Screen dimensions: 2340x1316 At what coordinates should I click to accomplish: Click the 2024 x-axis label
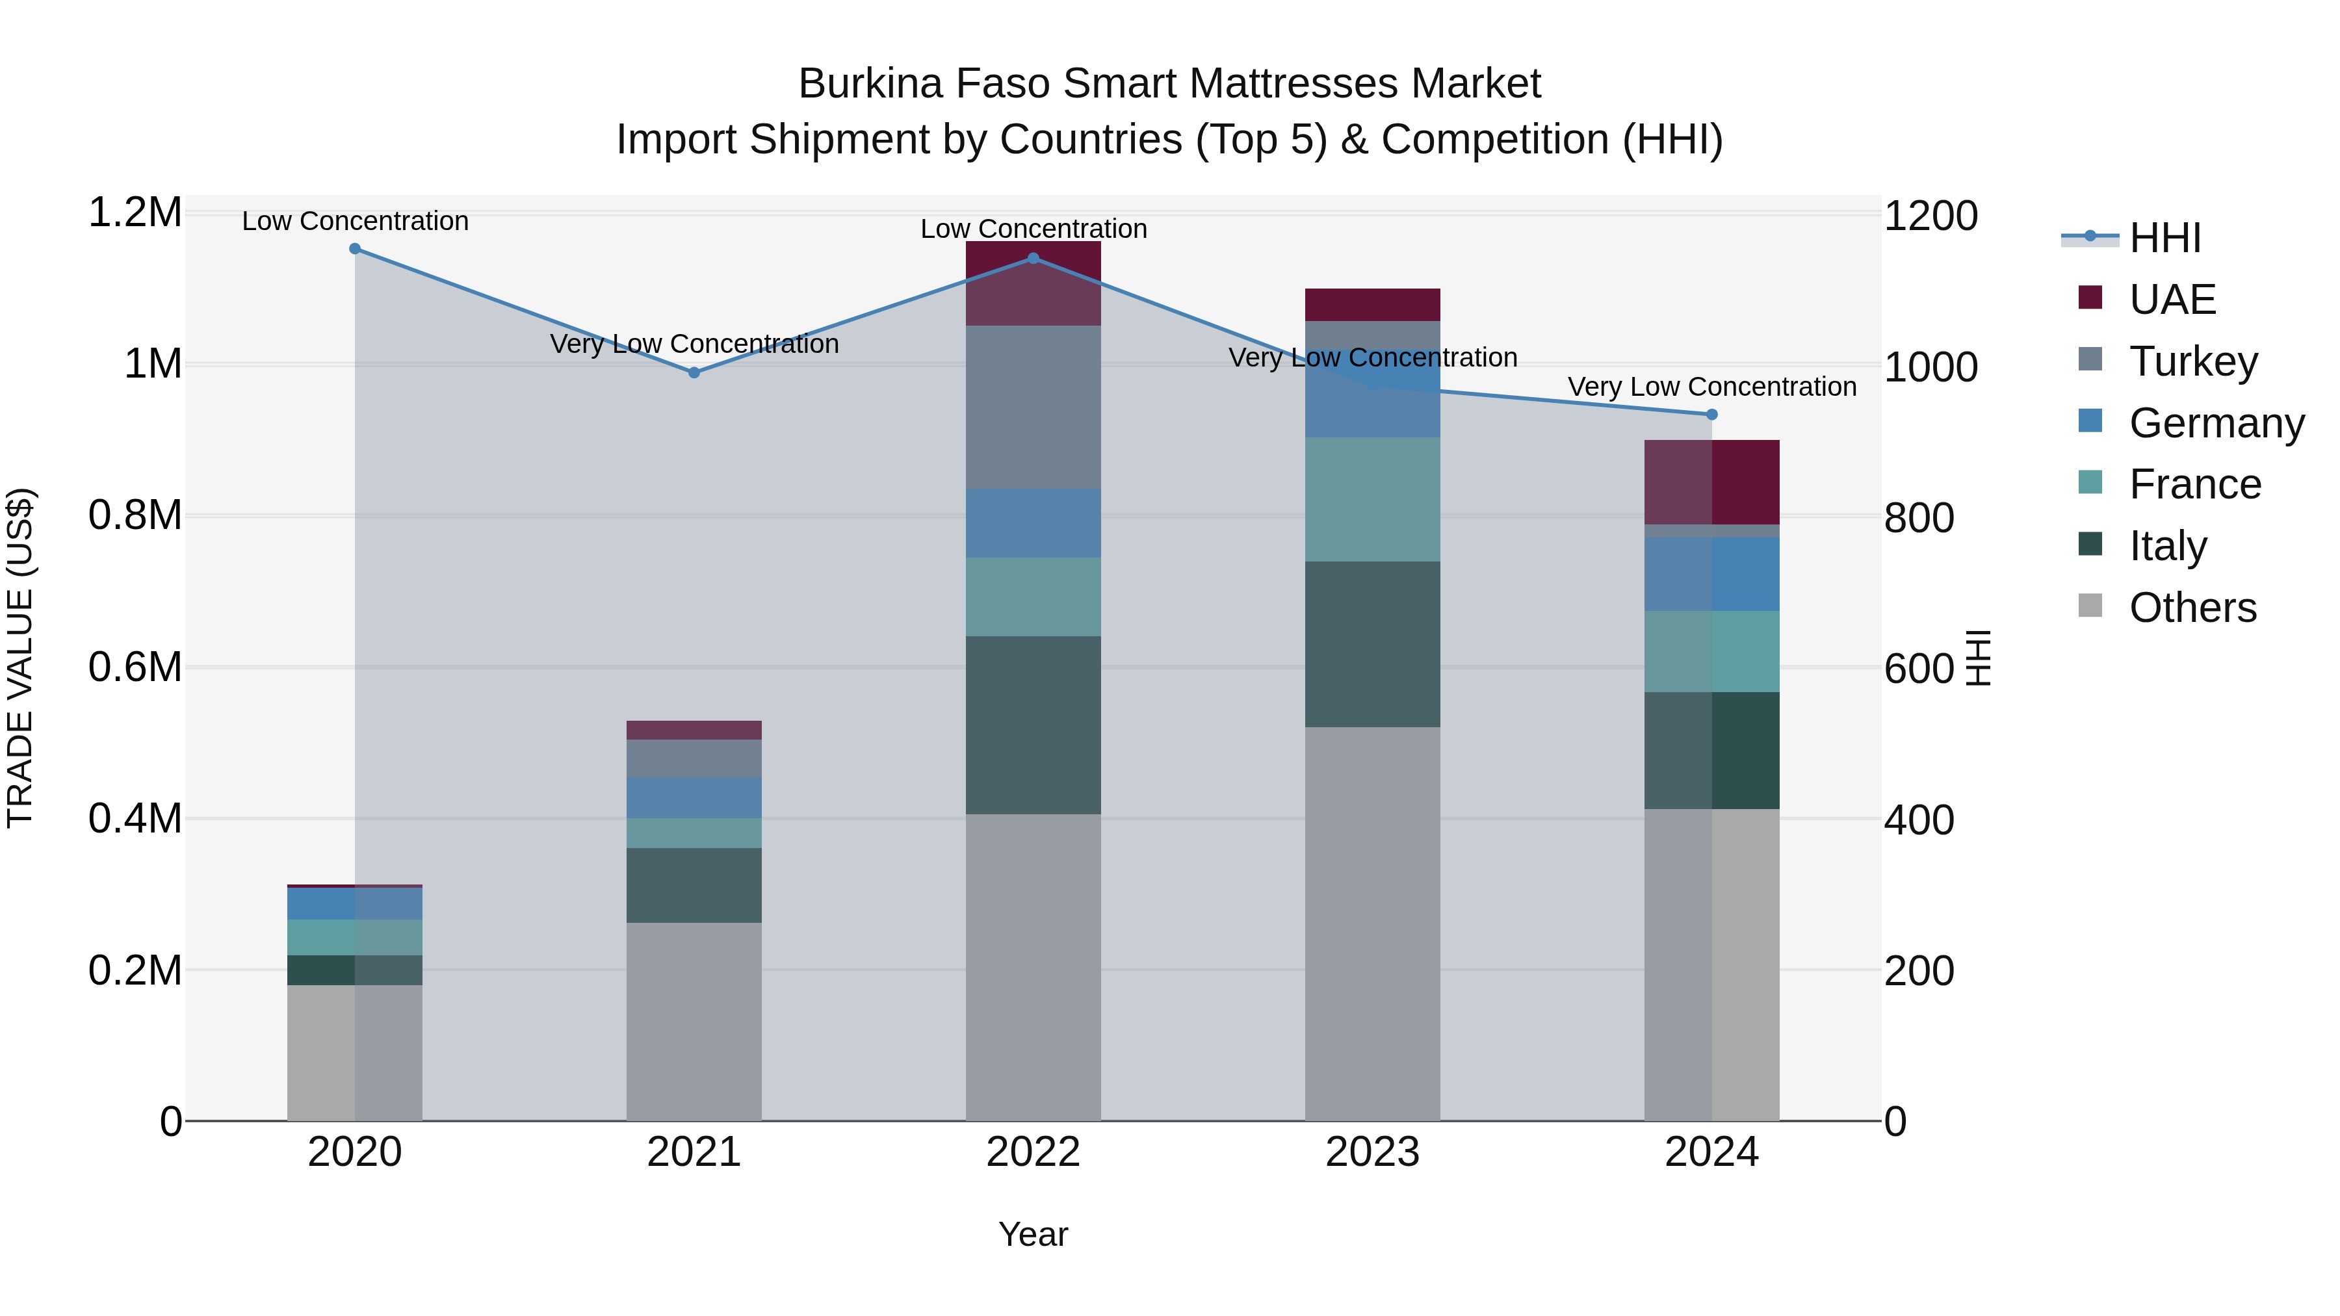1711,1152
